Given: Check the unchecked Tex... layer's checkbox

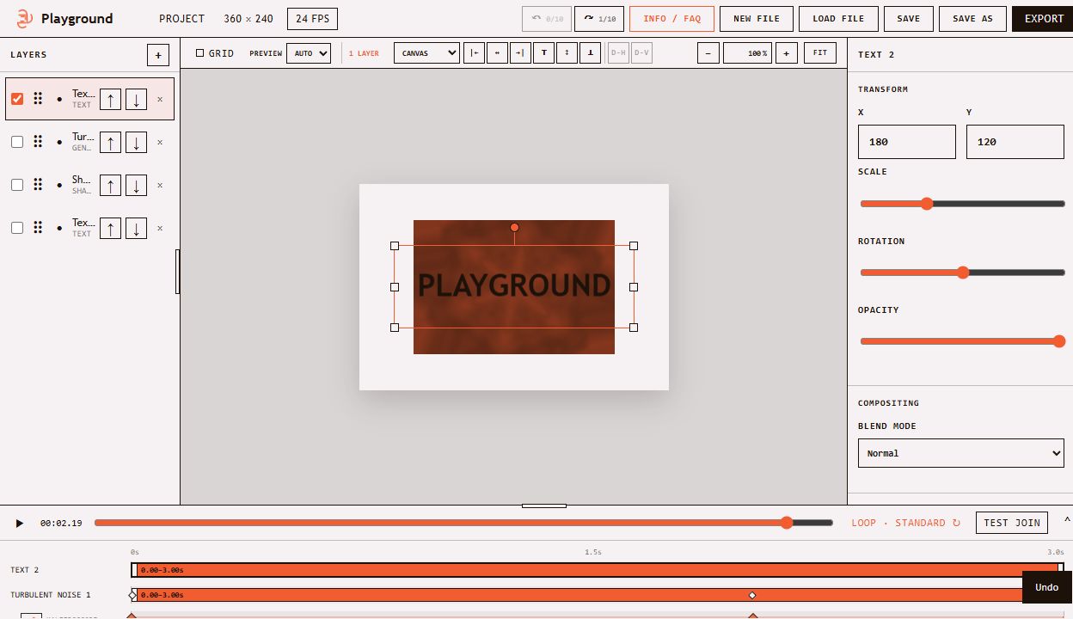Looking at the screenshot, I should click(17, 228).
